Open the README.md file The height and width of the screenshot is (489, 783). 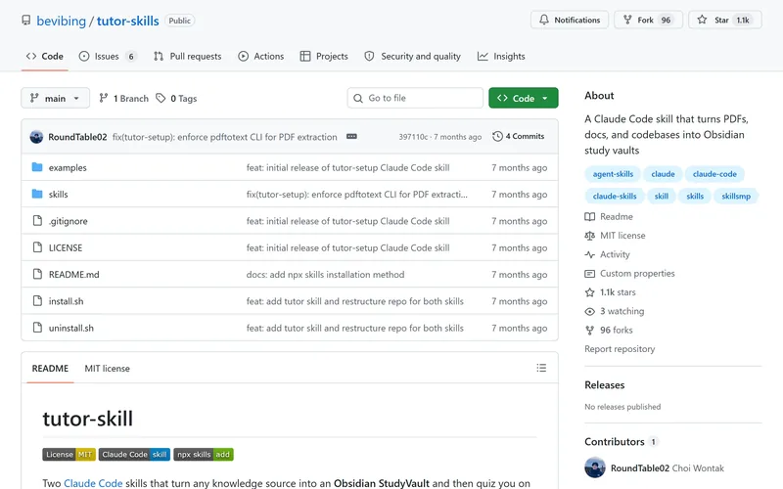(74, 275)
